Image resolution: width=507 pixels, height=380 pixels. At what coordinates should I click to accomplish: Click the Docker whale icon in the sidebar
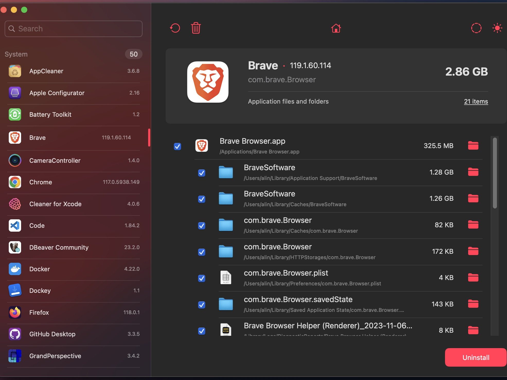15,269
